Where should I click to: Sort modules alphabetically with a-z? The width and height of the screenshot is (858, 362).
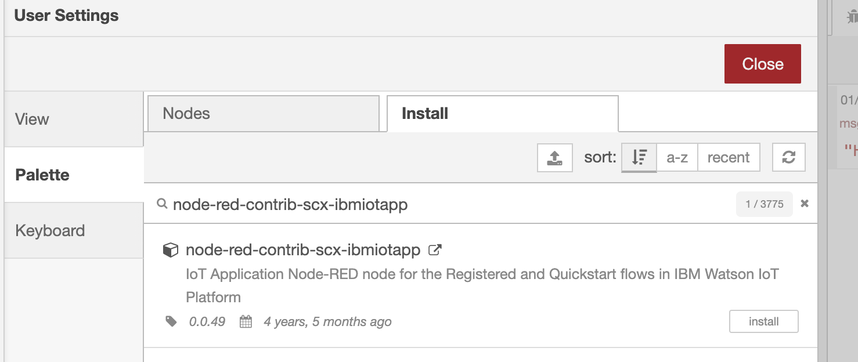pos(676,157)
